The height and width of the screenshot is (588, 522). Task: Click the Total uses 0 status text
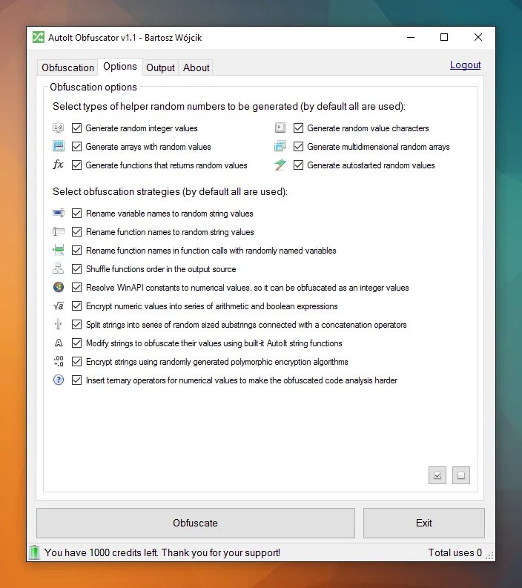tap(455, 552)
